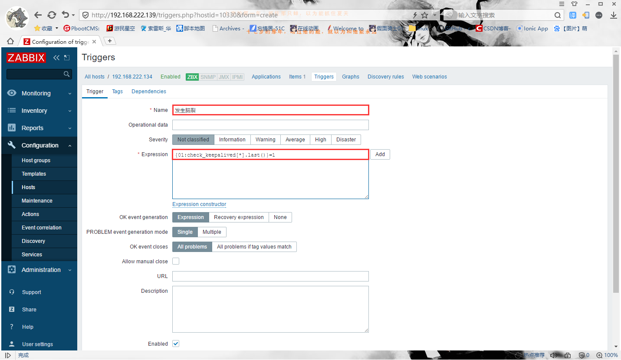Click the sidebar search magnifier icon
This screenshot has height=360, width=621.
pos(66,74)
